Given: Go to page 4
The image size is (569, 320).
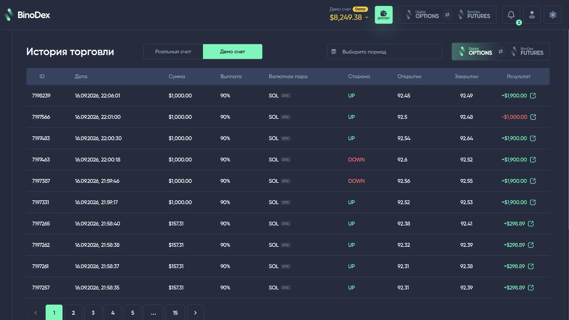Looking at the screenshot, I should [113, 313].
